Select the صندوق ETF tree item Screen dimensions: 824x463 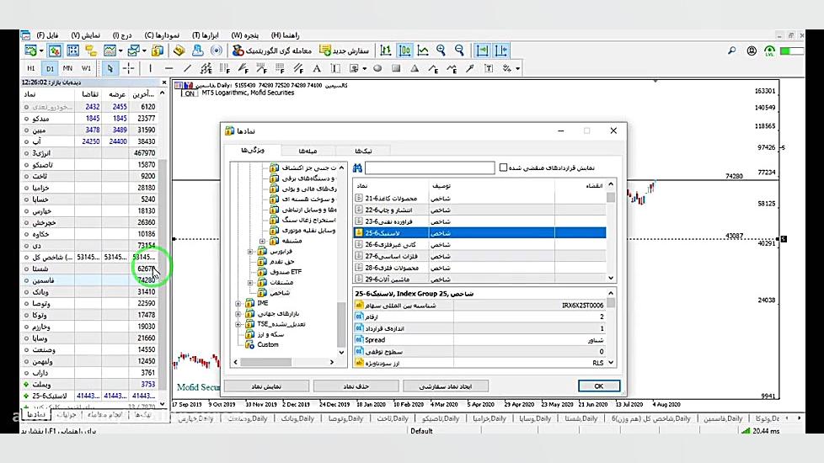[x=286, y=272]
